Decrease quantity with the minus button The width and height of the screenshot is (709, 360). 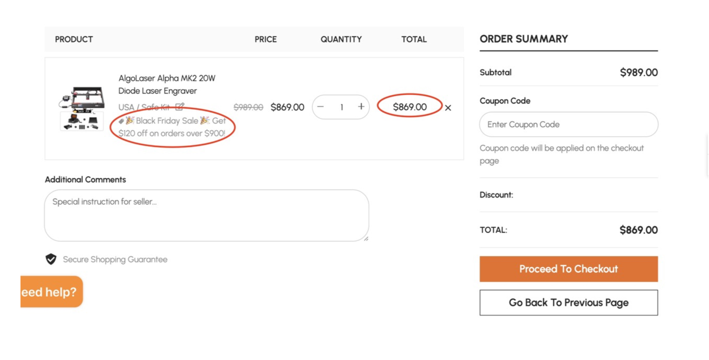pyautogui.click(x=321, y=107)
